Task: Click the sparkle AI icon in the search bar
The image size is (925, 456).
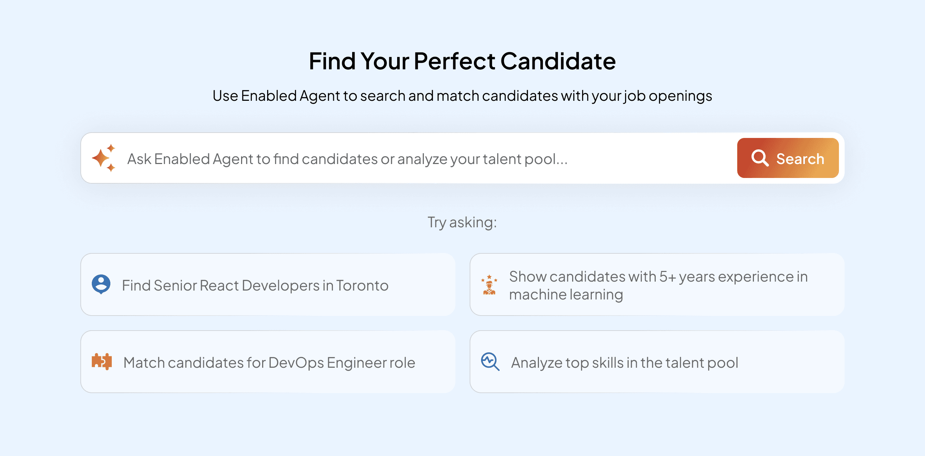Action: pos(105,158)
